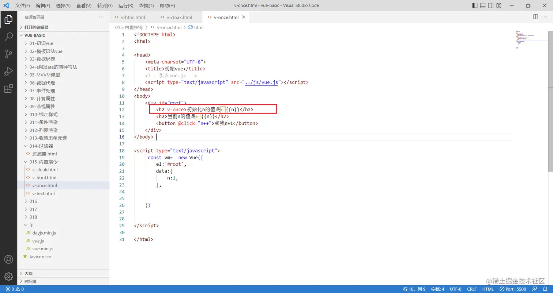
Task: Open dayjs.min.js file
Action: pos(64,233)
